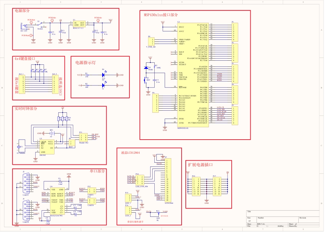The image size is (328, 232).
Task: Click the LED_CON_PIN header P14
Action: click(x=140, y=180)
